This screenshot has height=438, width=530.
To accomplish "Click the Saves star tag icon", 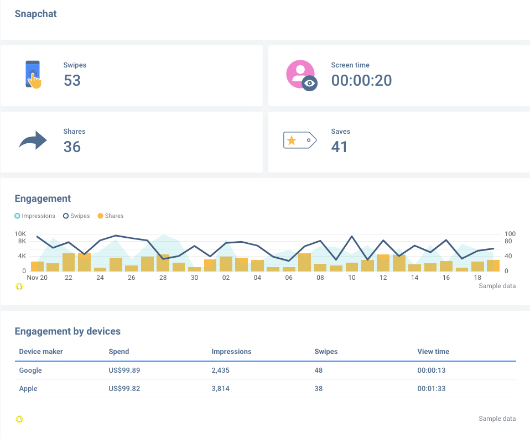I will click(x=300, y=140).
